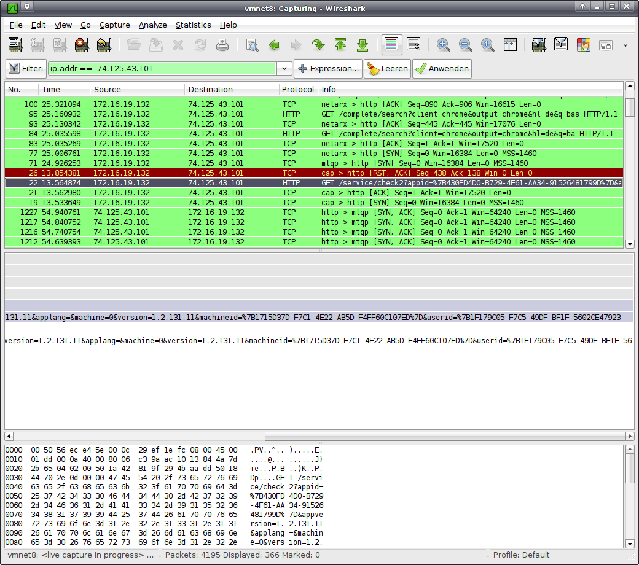Image resolution: width=639 pixels, height=565 pixels.
Task: Zoom in packet text
Action: pos(444,45)
